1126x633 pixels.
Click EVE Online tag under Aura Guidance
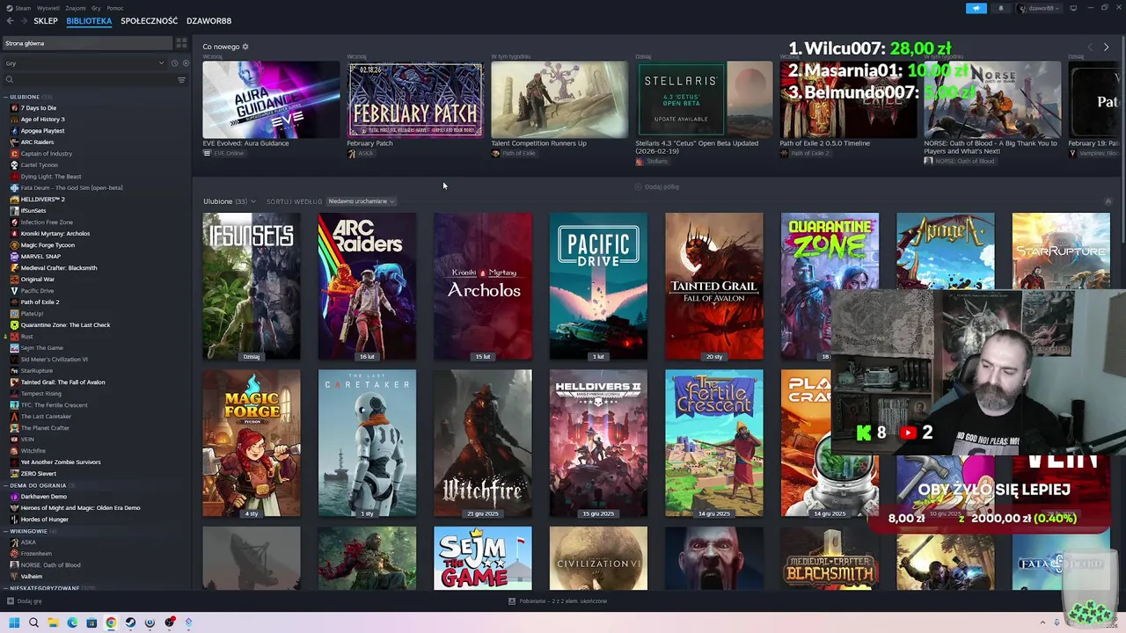(224, 153)
